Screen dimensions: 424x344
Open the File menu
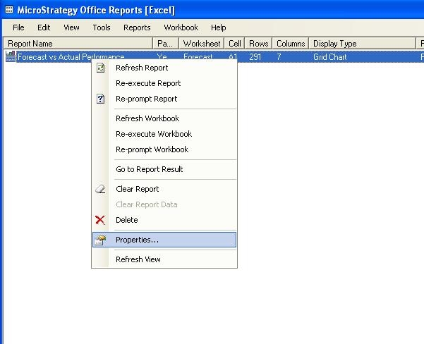(18, 27)
